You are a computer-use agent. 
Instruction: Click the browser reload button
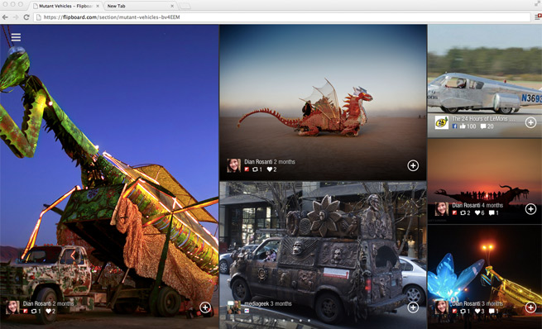click(x=26, y=17)
